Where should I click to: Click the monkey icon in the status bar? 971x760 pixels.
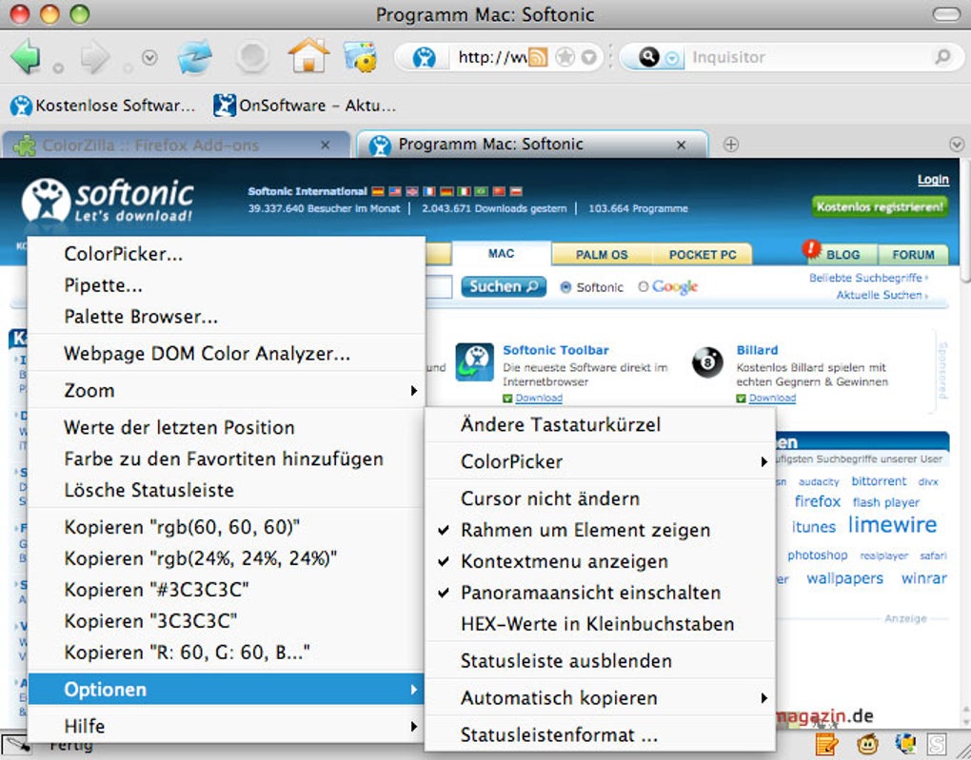867,744
